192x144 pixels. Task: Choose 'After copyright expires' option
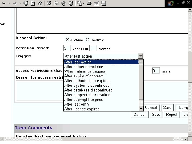(x=101, y=99)
